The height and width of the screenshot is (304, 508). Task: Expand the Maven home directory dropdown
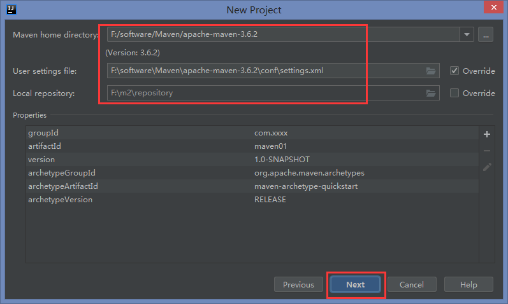click(x=468, y=35)
